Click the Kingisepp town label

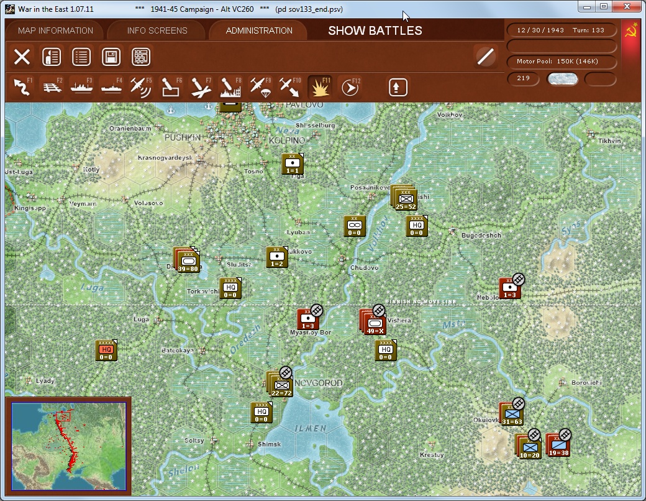pos(30,208)
